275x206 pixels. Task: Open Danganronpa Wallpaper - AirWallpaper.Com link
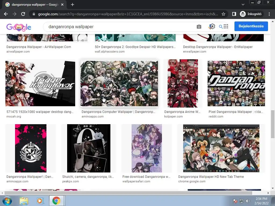pos(39,47)
